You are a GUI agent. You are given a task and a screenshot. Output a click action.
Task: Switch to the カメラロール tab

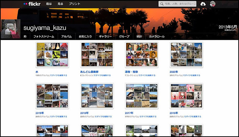click(x=157, y=37)
